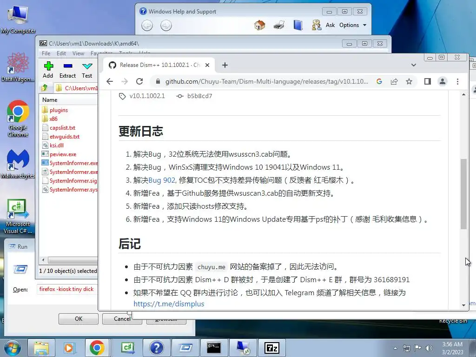Screen dimensions: 476x357
Task: Click OK in the Run dialog
Action: [x=78, y=319]
